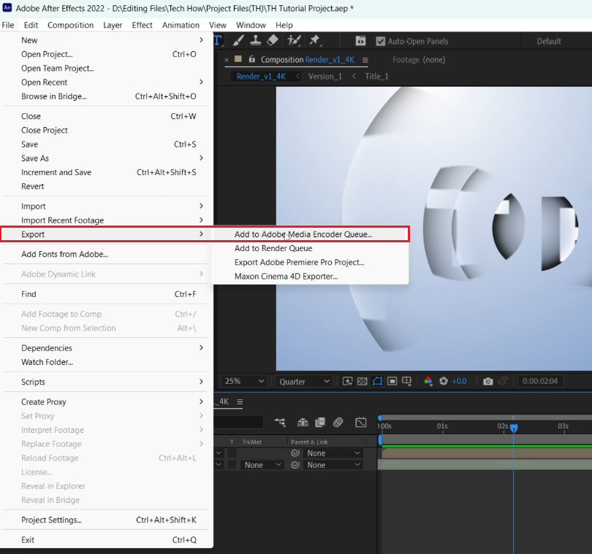Viewport: 592px width, 554px height.
Task: Click the work area start handle
Action: pyautogui.click(x=380, y=439)
